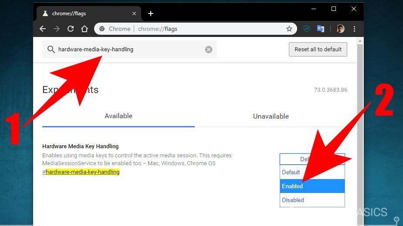Click the scrollbar up arrow
Screen dimensions: 403x226
coord(360,41)
